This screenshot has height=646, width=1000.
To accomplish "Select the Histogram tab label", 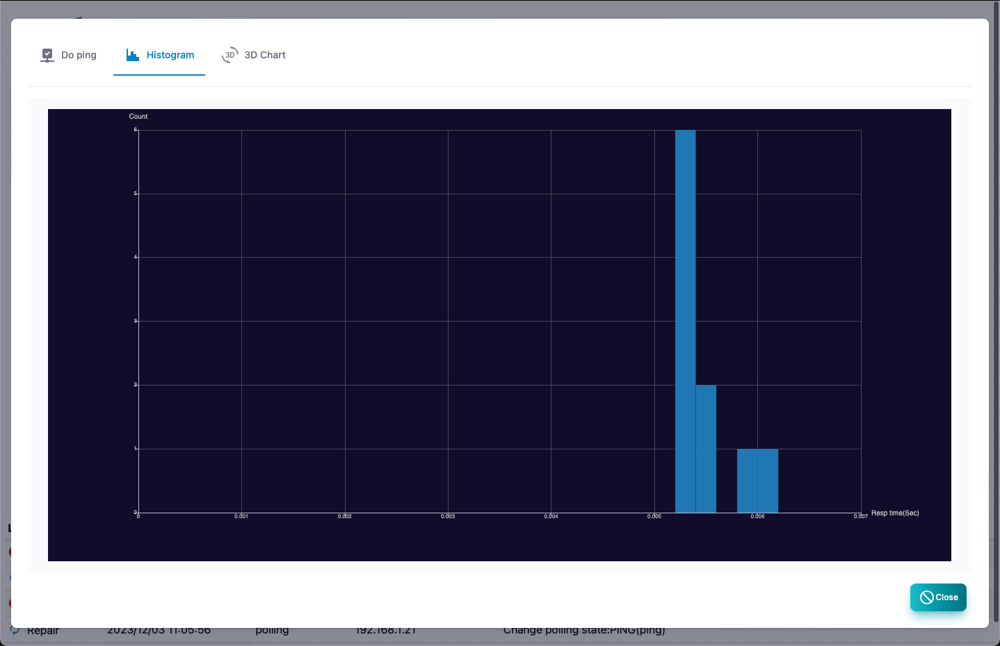I will click(170, 55).
